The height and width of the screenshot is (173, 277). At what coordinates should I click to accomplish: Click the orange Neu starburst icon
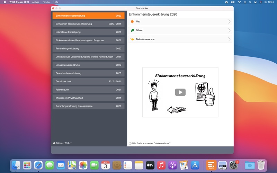tap(132, 21)
